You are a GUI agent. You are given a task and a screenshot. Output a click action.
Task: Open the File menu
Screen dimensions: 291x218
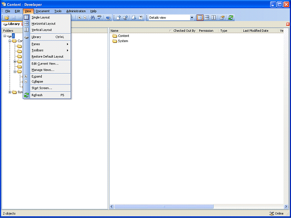(8, 11)
